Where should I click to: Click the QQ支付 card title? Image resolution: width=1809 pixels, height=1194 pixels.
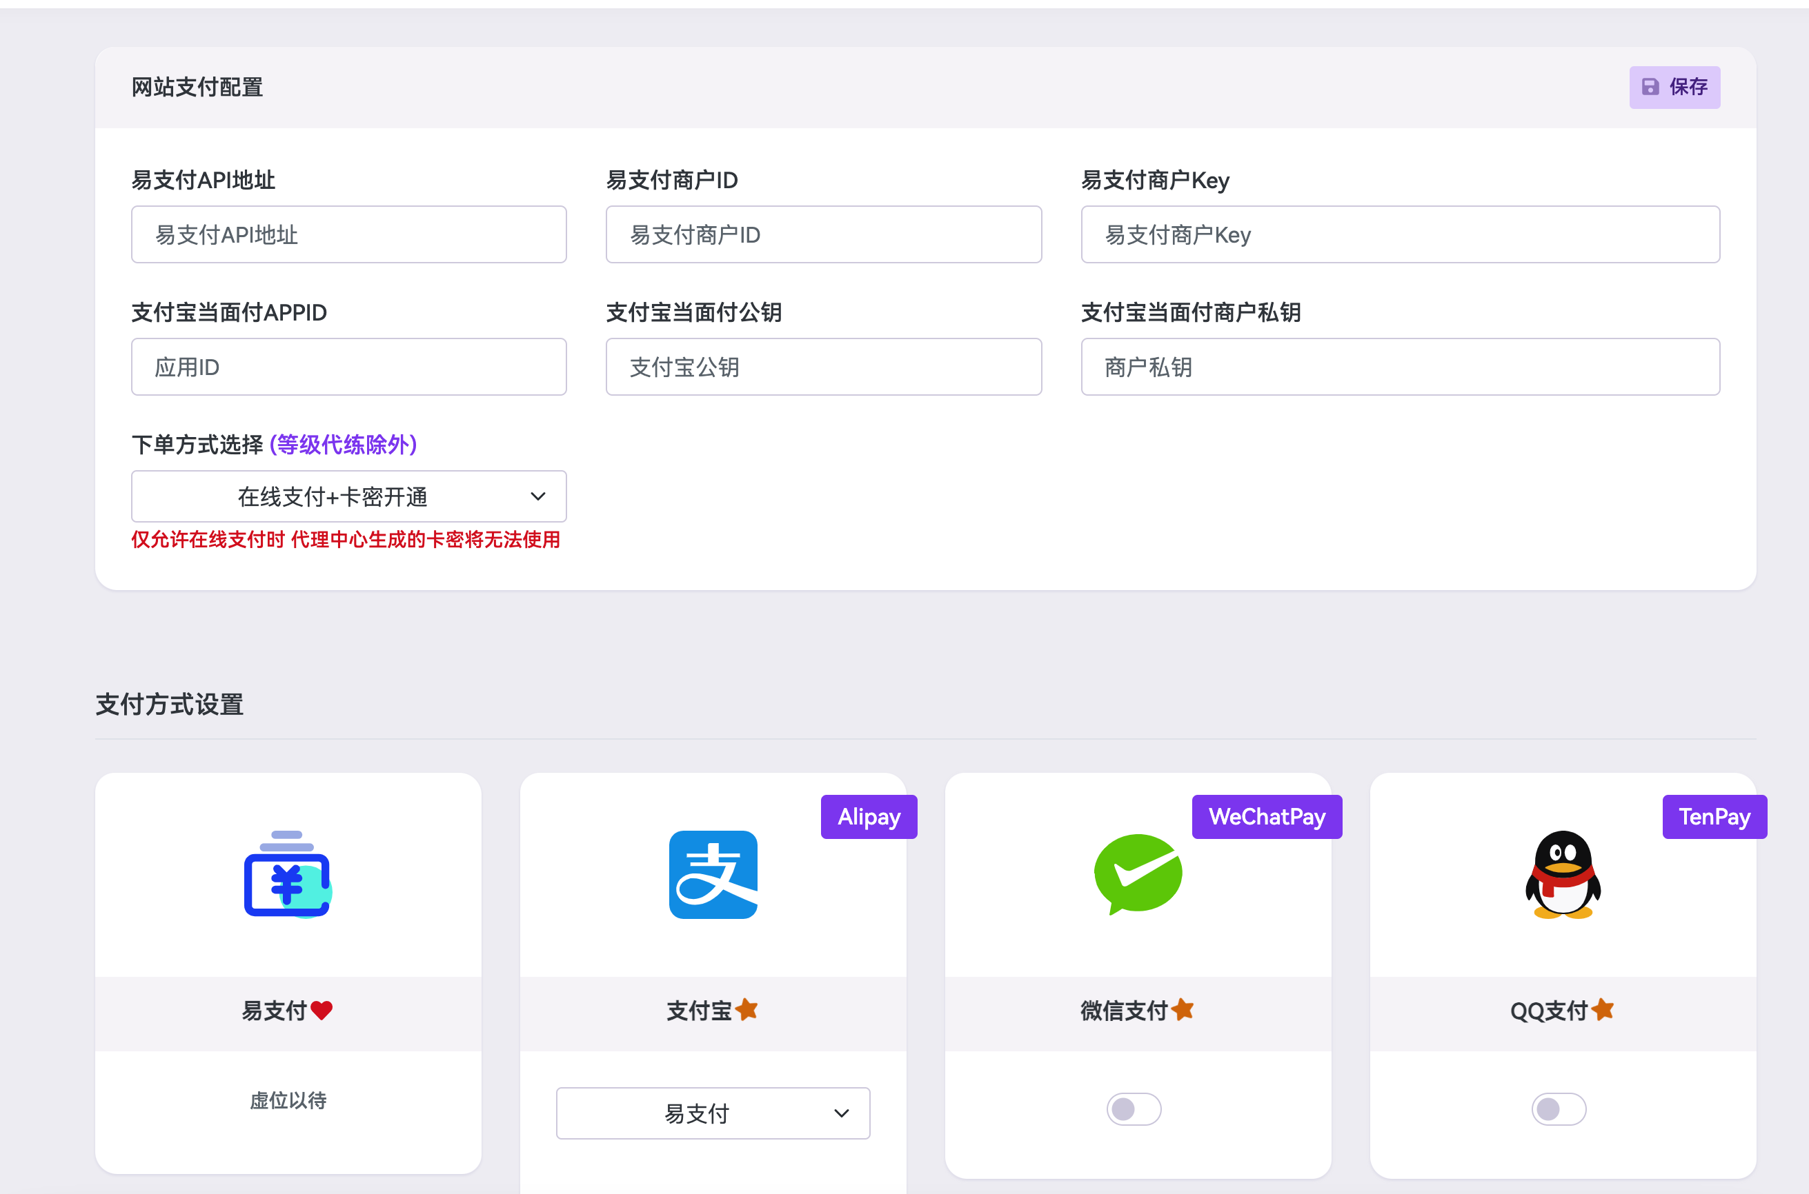1548,1011
